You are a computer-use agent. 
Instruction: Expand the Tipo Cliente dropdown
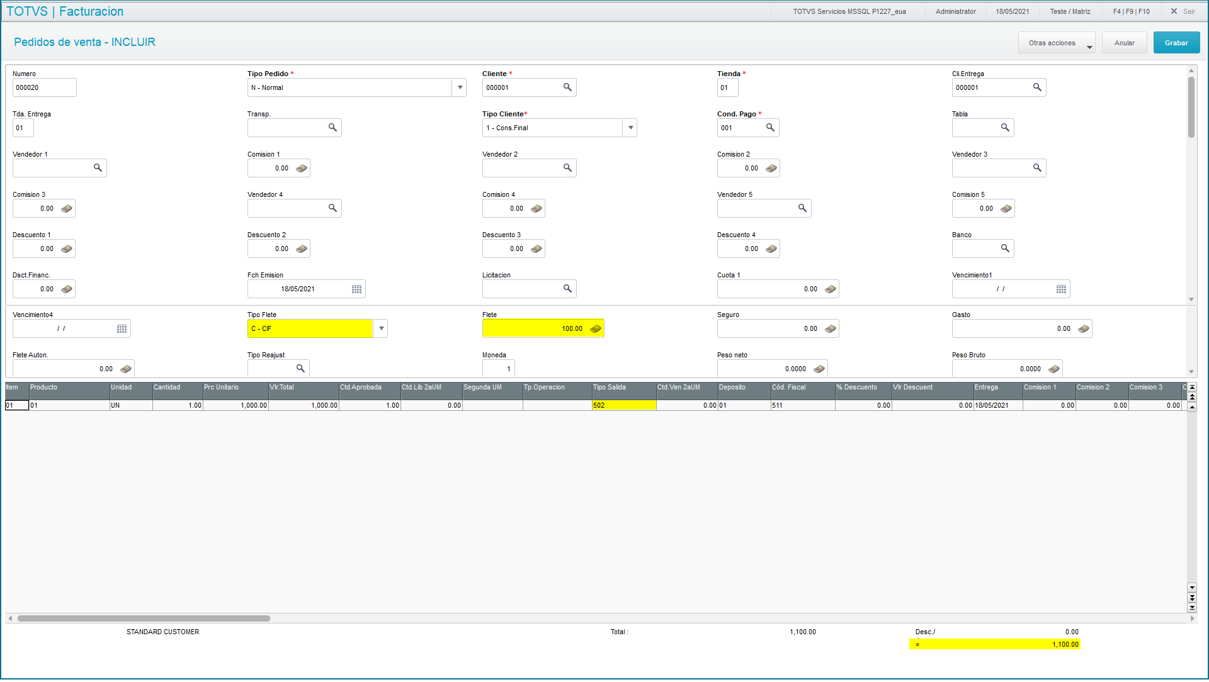(x=630, y=128)
